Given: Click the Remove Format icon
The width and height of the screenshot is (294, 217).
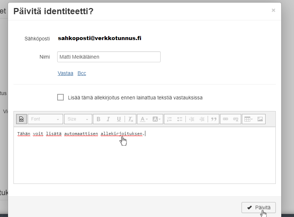Looking at the screenshot, I should [x=130, y=119].
